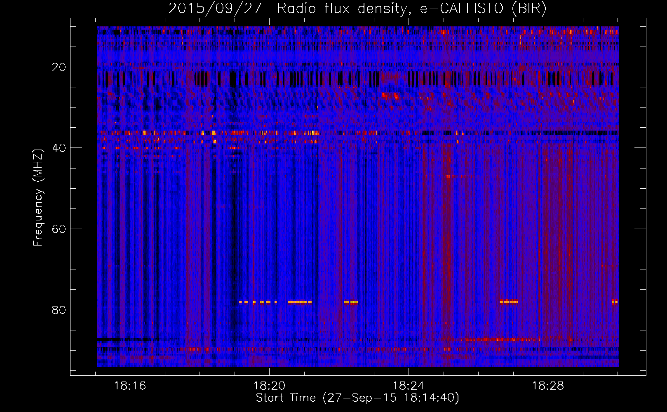Image resolution: width=667 pixels, height=412 pixels.
Task: Click the 18:16 time tick label
Action: [130, 386]
